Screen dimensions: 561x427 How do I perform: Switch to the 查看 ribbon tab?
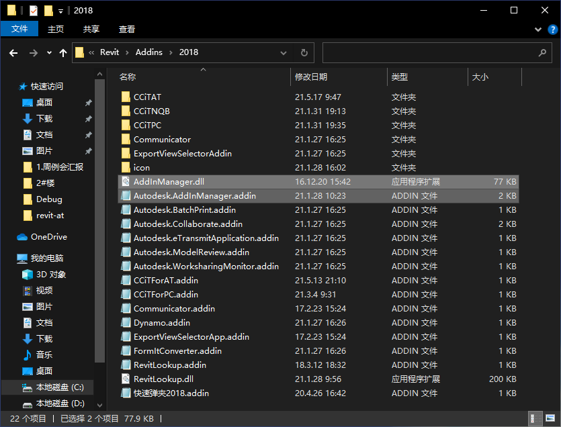click(127, 29)
